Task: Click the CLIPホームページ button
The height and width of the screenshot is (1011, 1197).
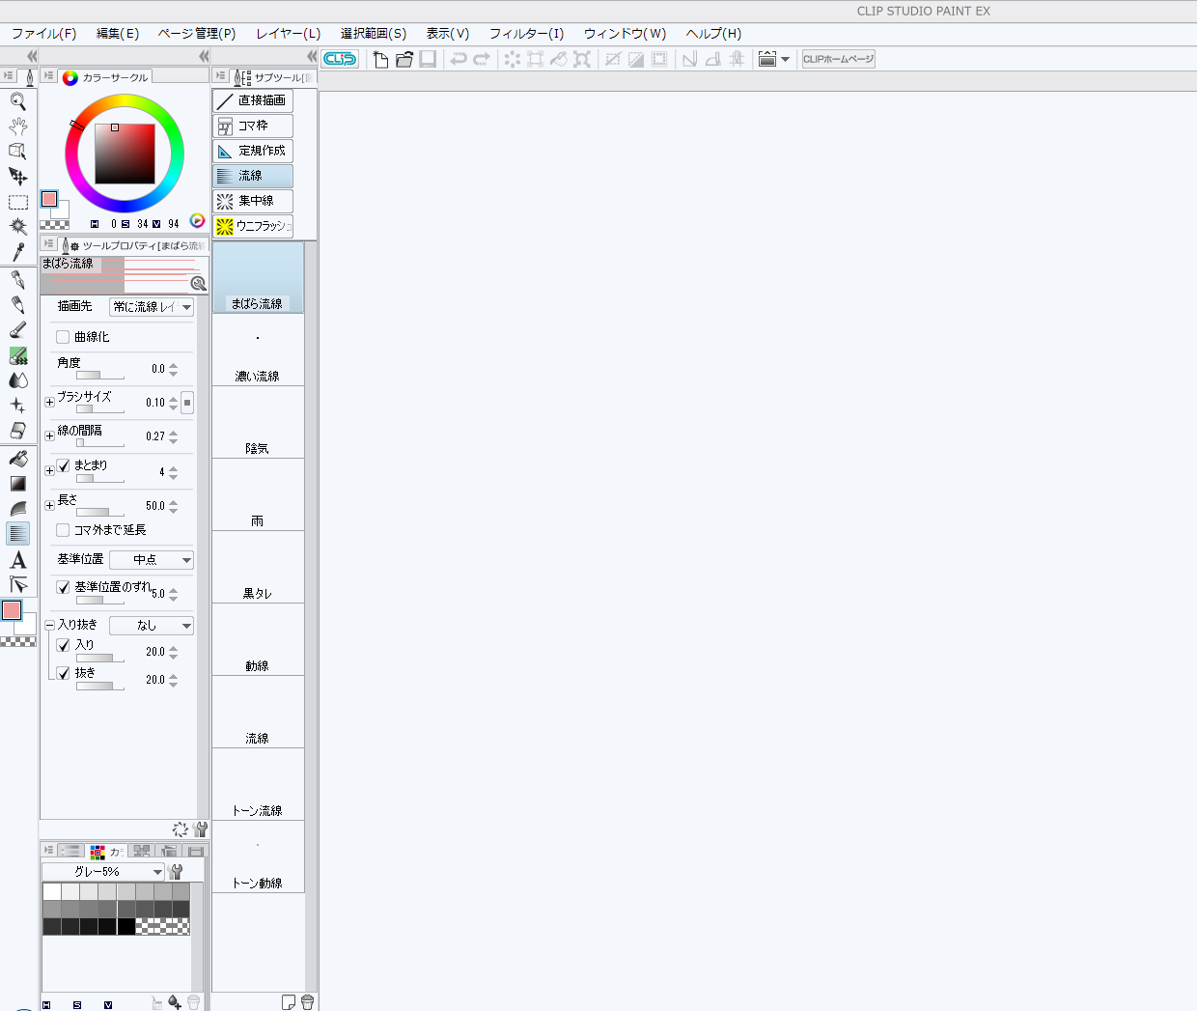Action: [x=838, y=59]
